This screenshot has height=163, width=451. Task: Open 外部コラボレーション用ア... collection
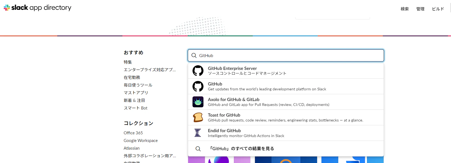[x=150, y=156]
